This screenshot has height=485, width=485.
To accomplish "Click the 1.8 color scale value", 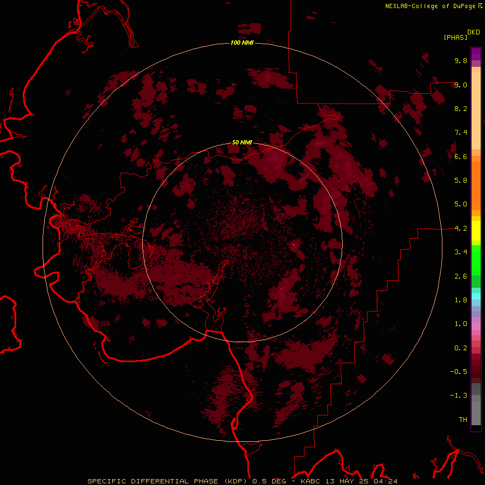I will pos(461,300).
